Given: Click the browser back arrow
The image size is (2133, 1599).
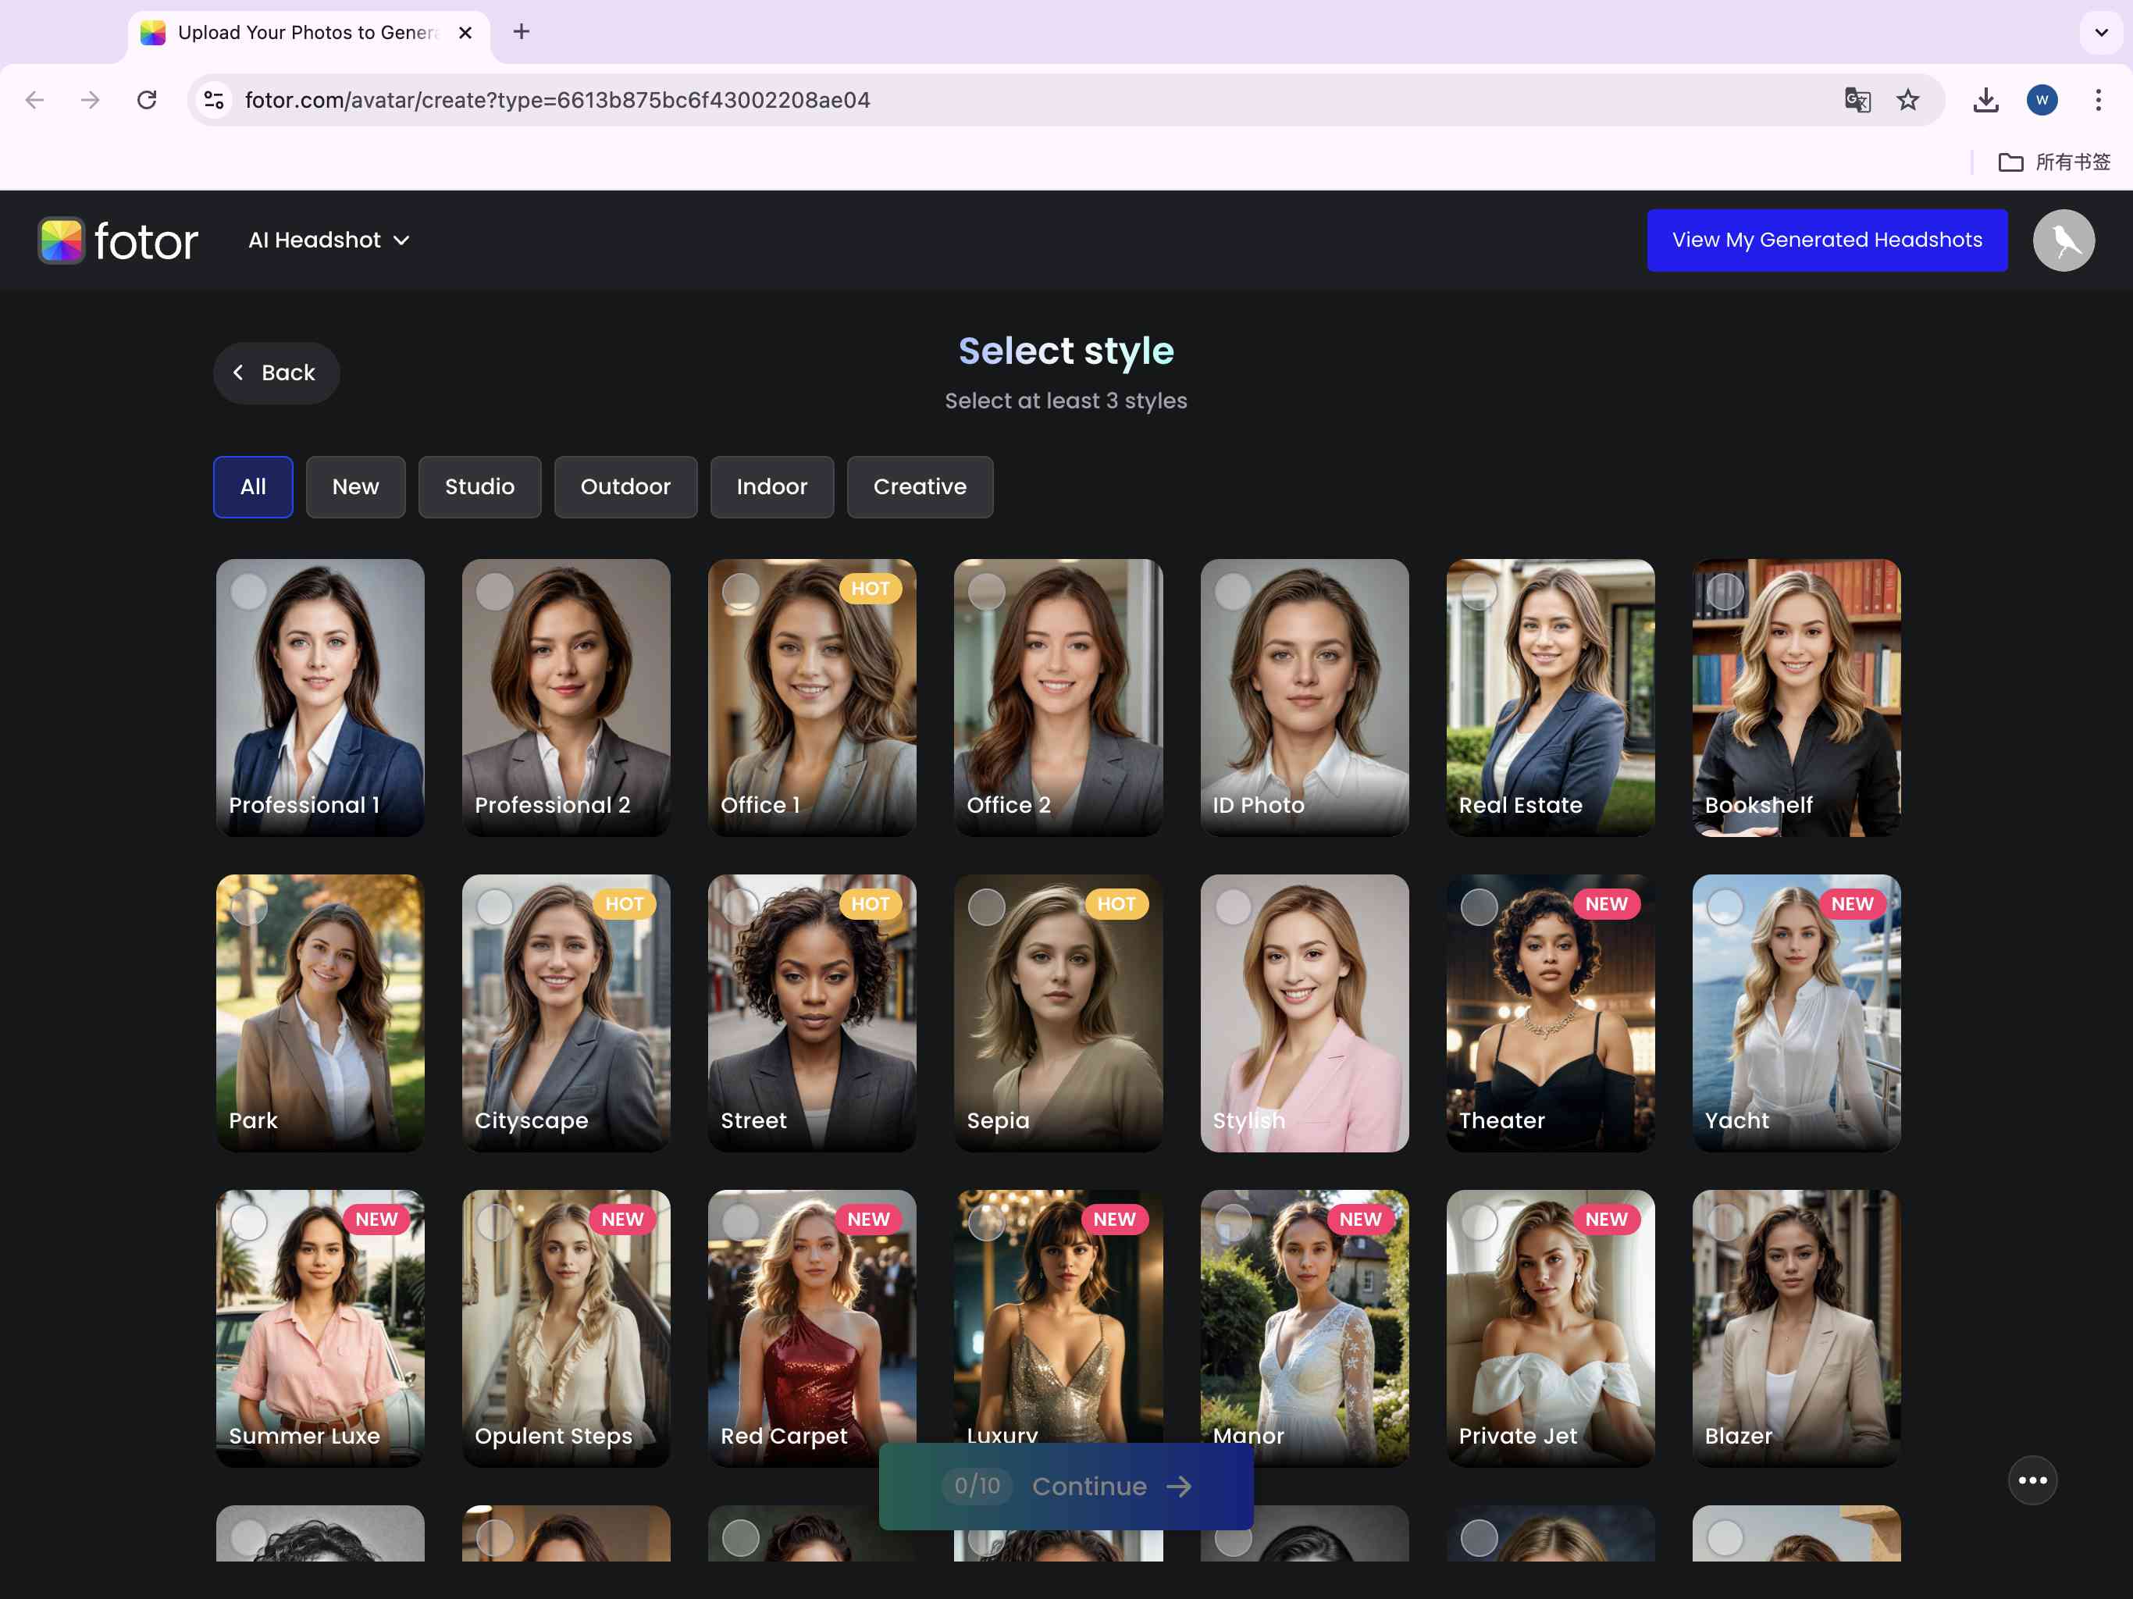Looking at the screenshot, I should [x=34, y=100].
